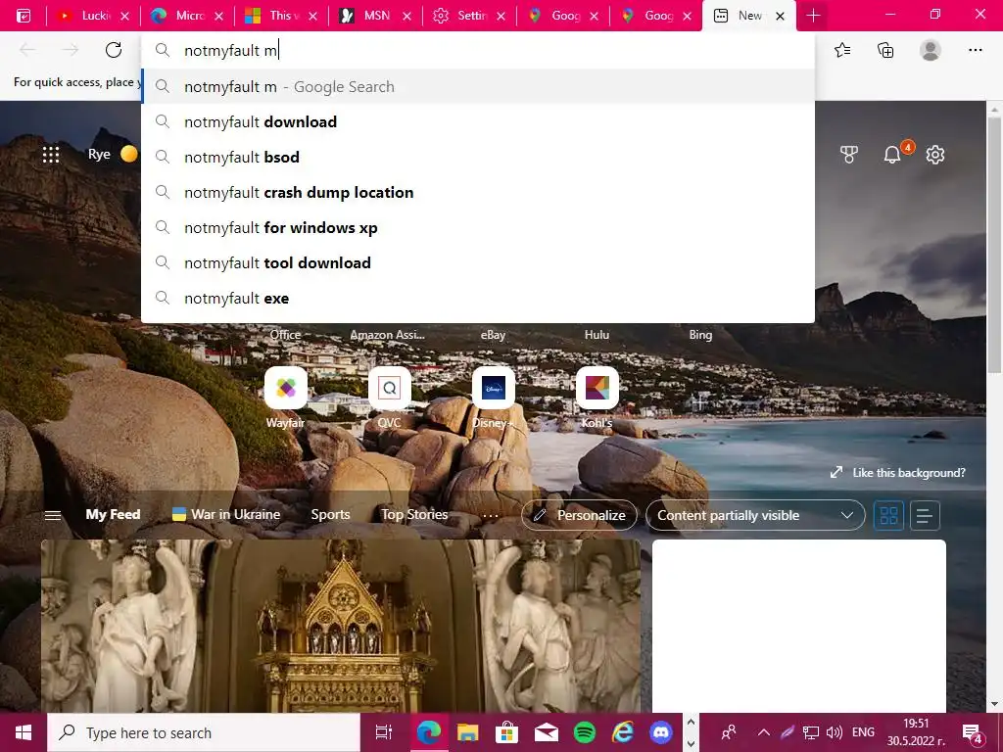Click Like this background link
The height and width of the screenshot is (752, 1003).
[898, 473]
